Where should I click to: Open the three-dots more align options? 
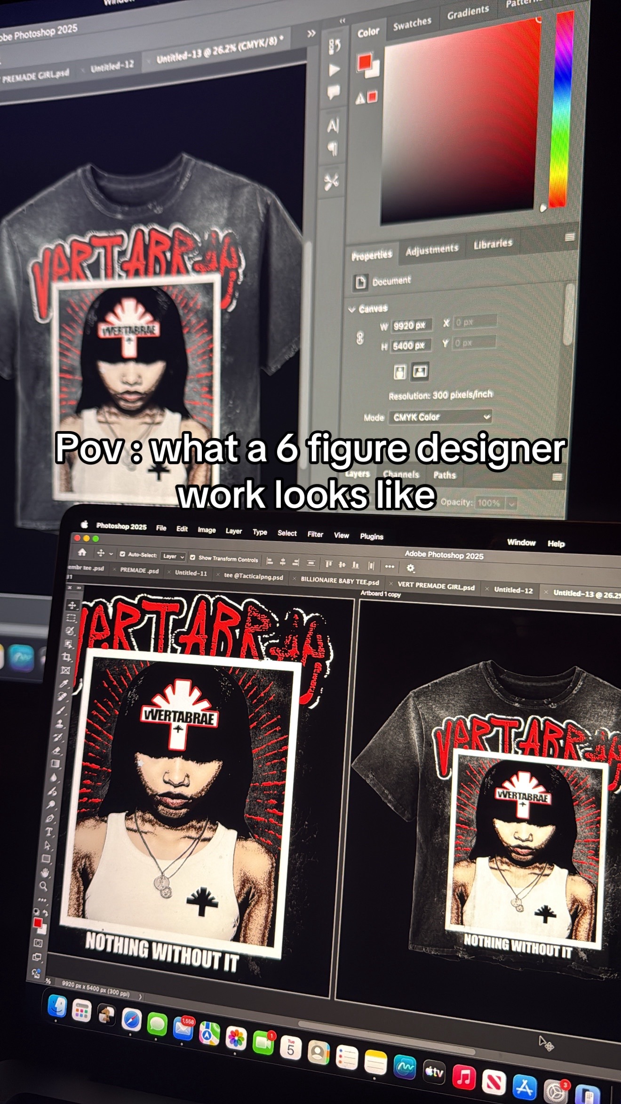[390, 567]
